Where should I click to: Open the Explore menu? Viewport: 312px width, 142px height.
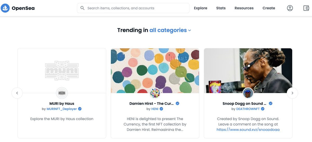pyautogui.click(x=200, y=8)
